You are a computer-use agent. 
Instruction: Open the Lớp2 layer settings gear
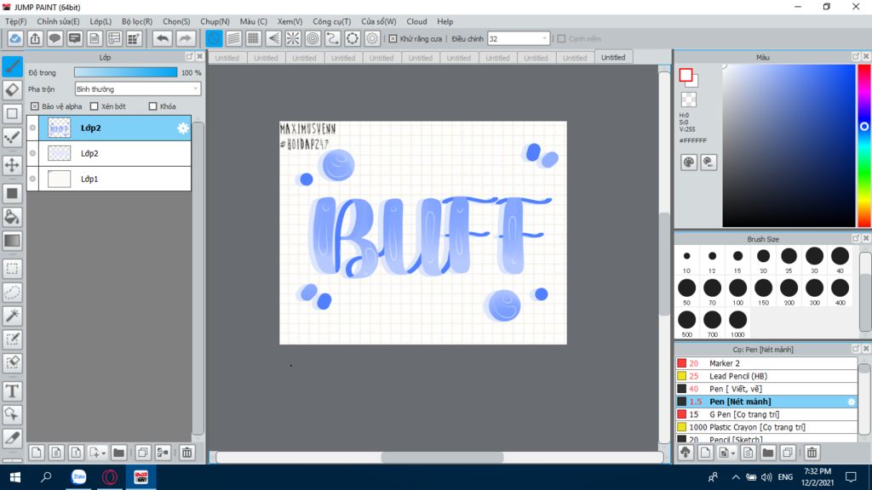click(183, 128)
